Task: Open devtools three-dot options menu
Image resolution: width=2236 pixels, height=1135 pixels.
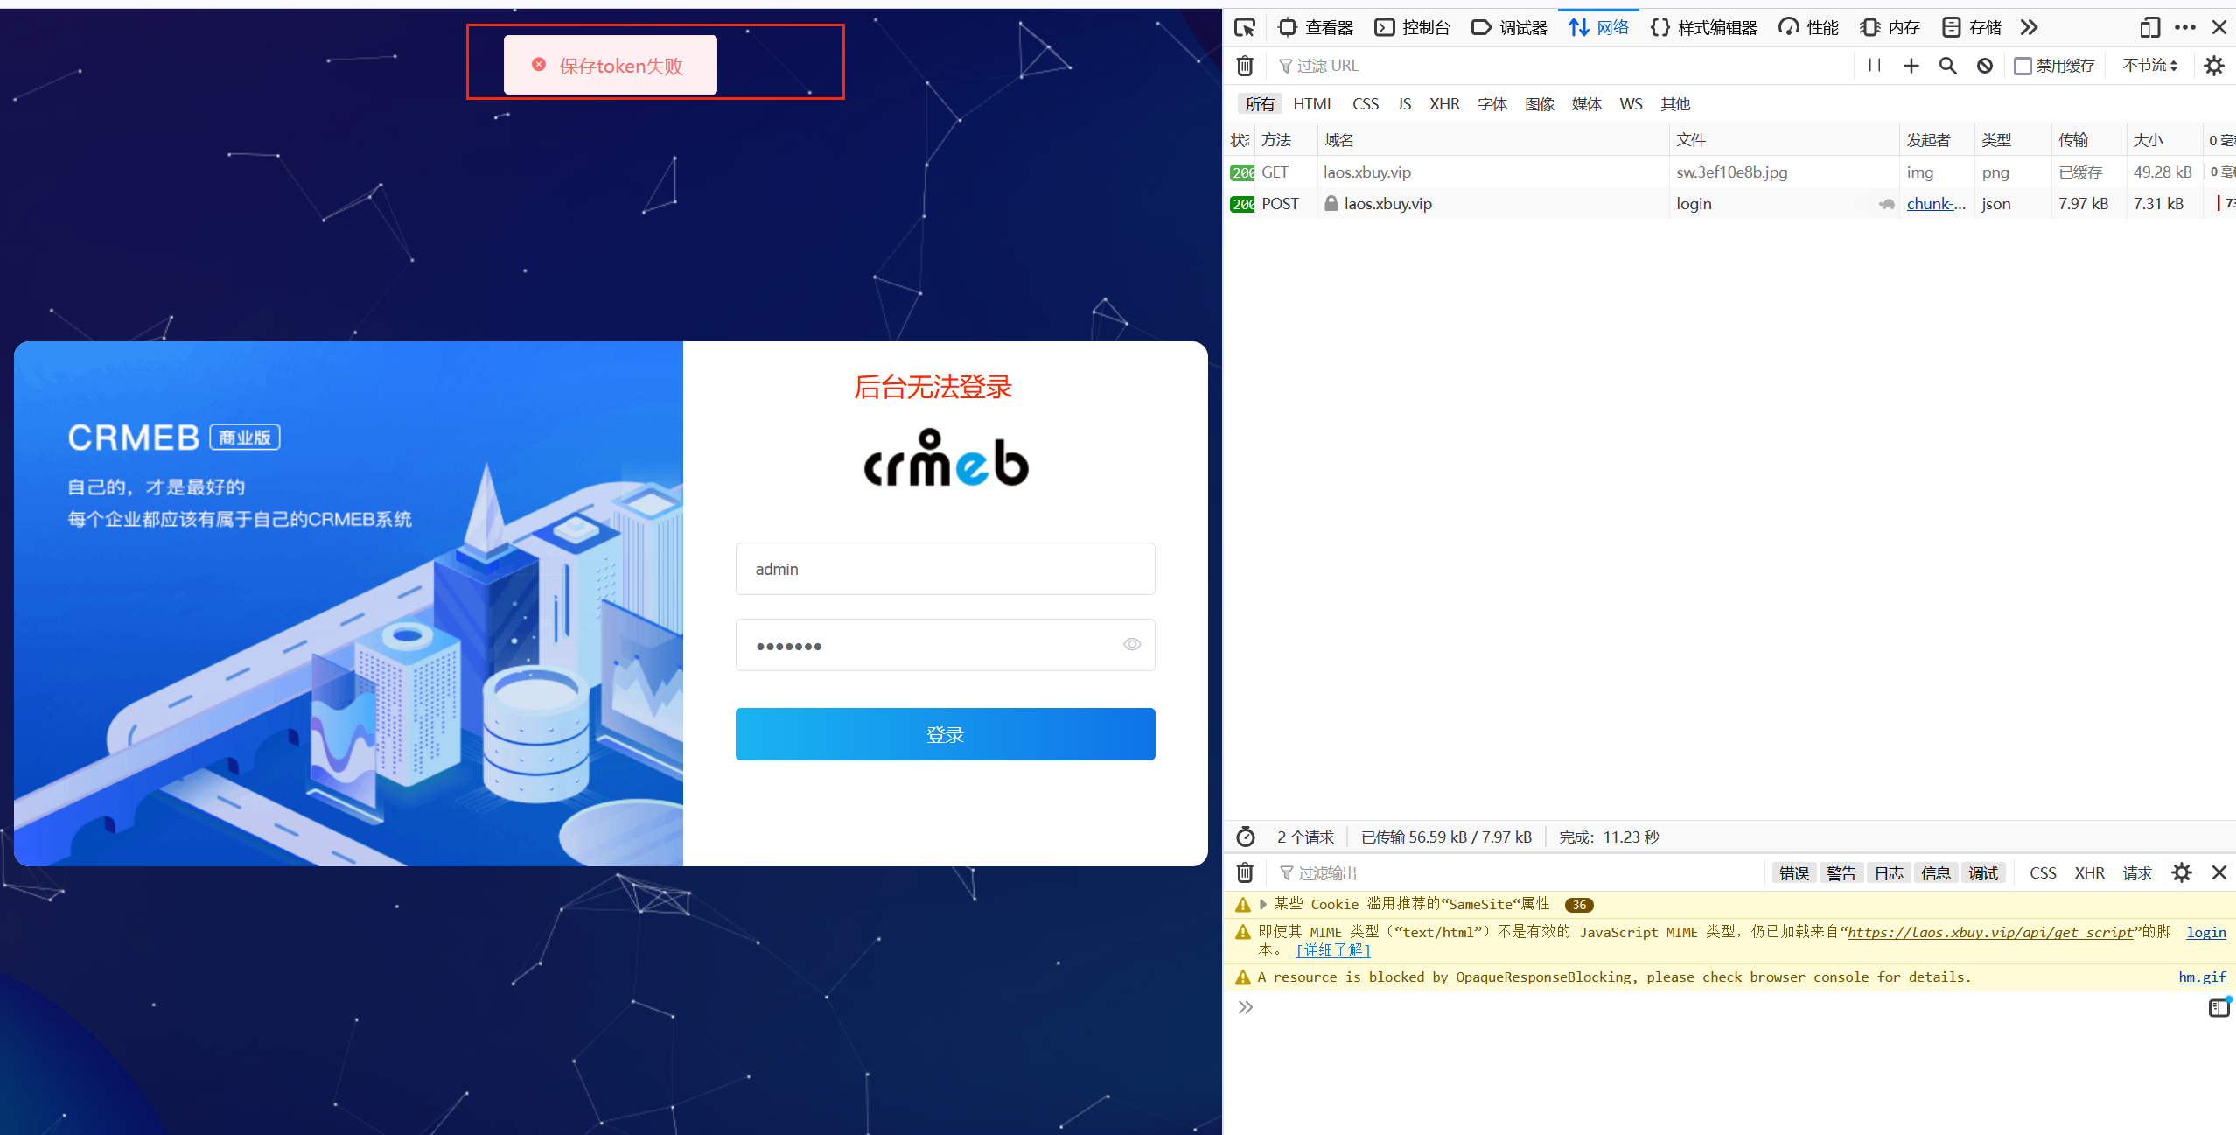Action: 2184,28
